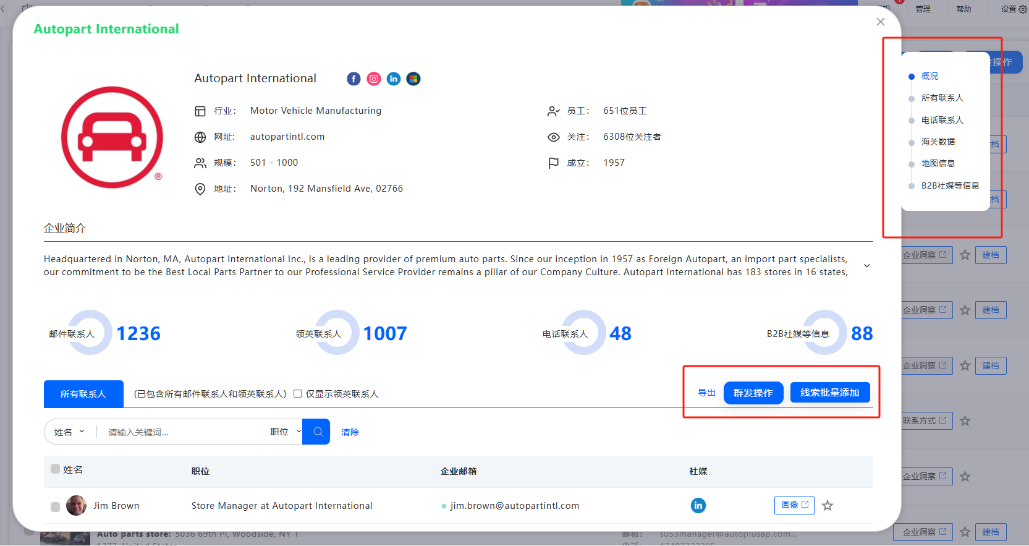Screen dimensions: 1029x546
Task: Click the 联系方式 button in background list
Action: point(926,420)
